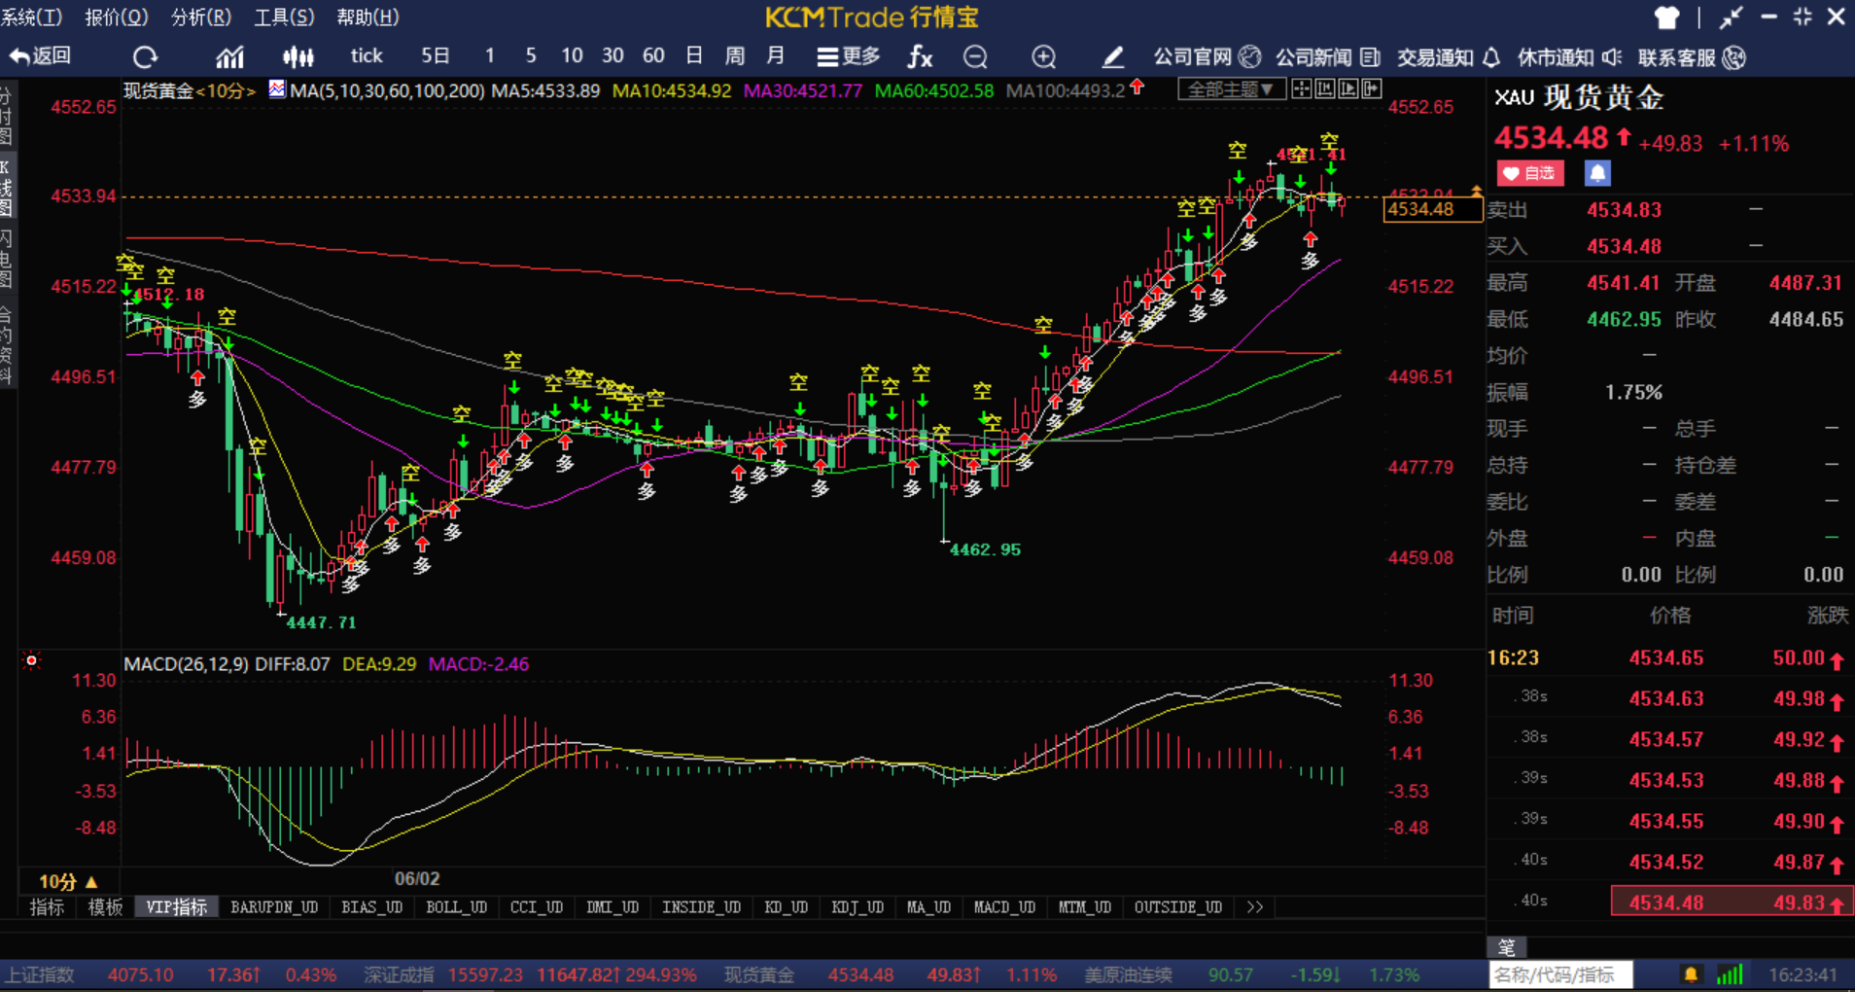This screenshot has height=992, width=1855.
Task: Open the 全部主题 theme dropdown
Action: [1232, 89]
